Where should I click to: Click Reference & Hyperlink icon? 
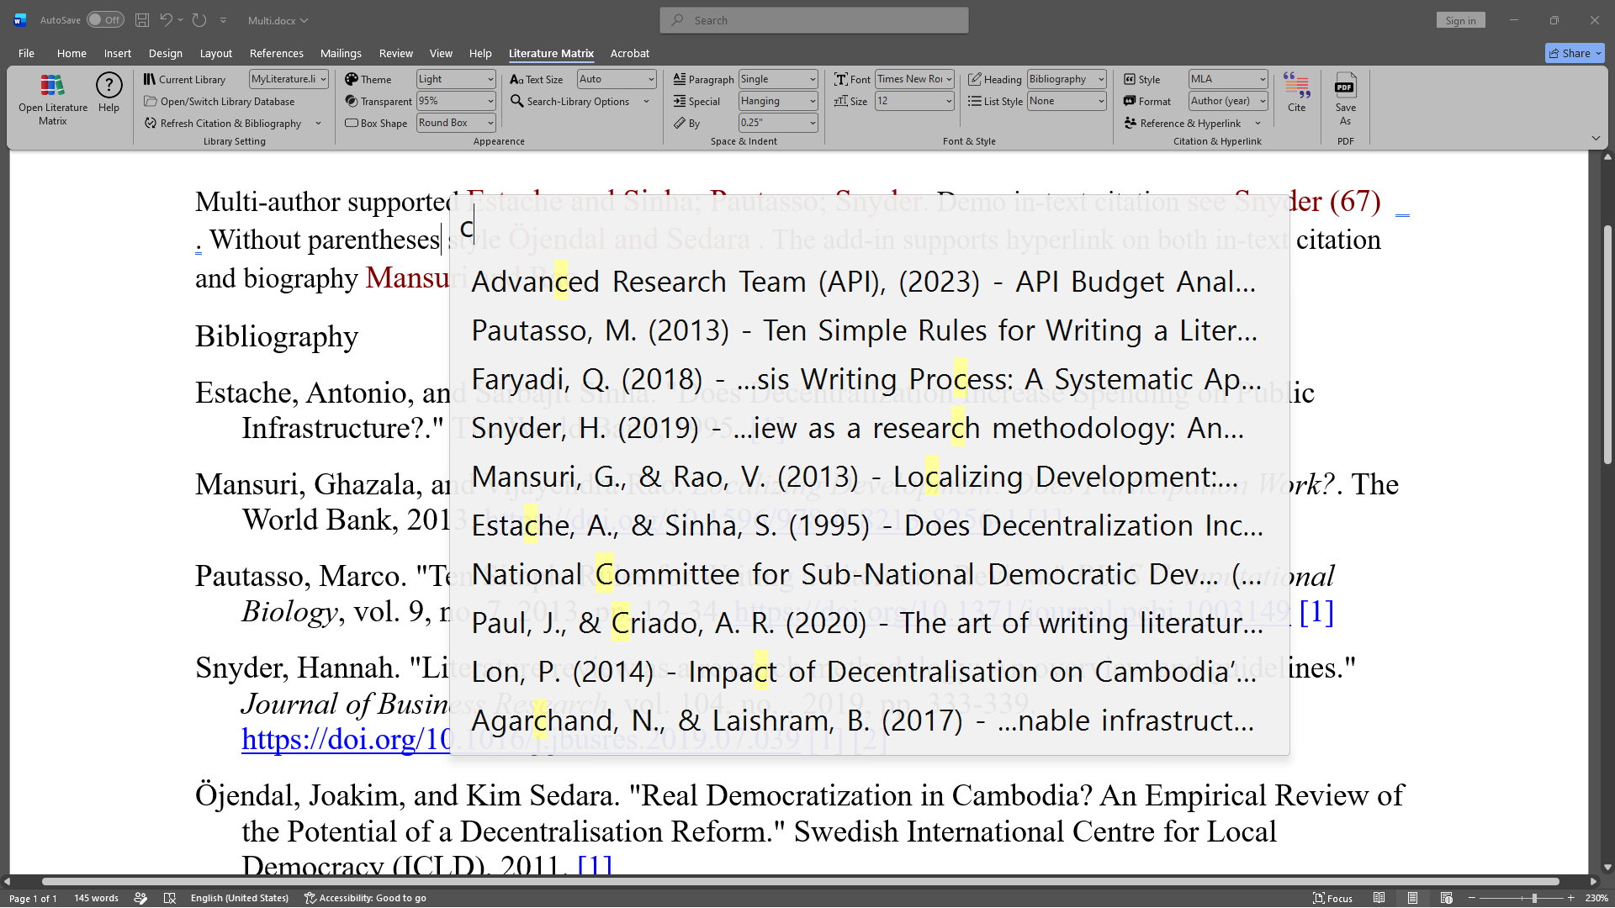(1130, 123)
